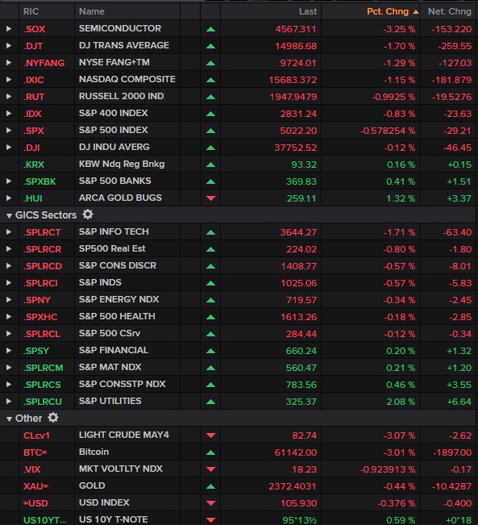Click green up arrow on S&P 500 BANKS row

click(210, 181)
